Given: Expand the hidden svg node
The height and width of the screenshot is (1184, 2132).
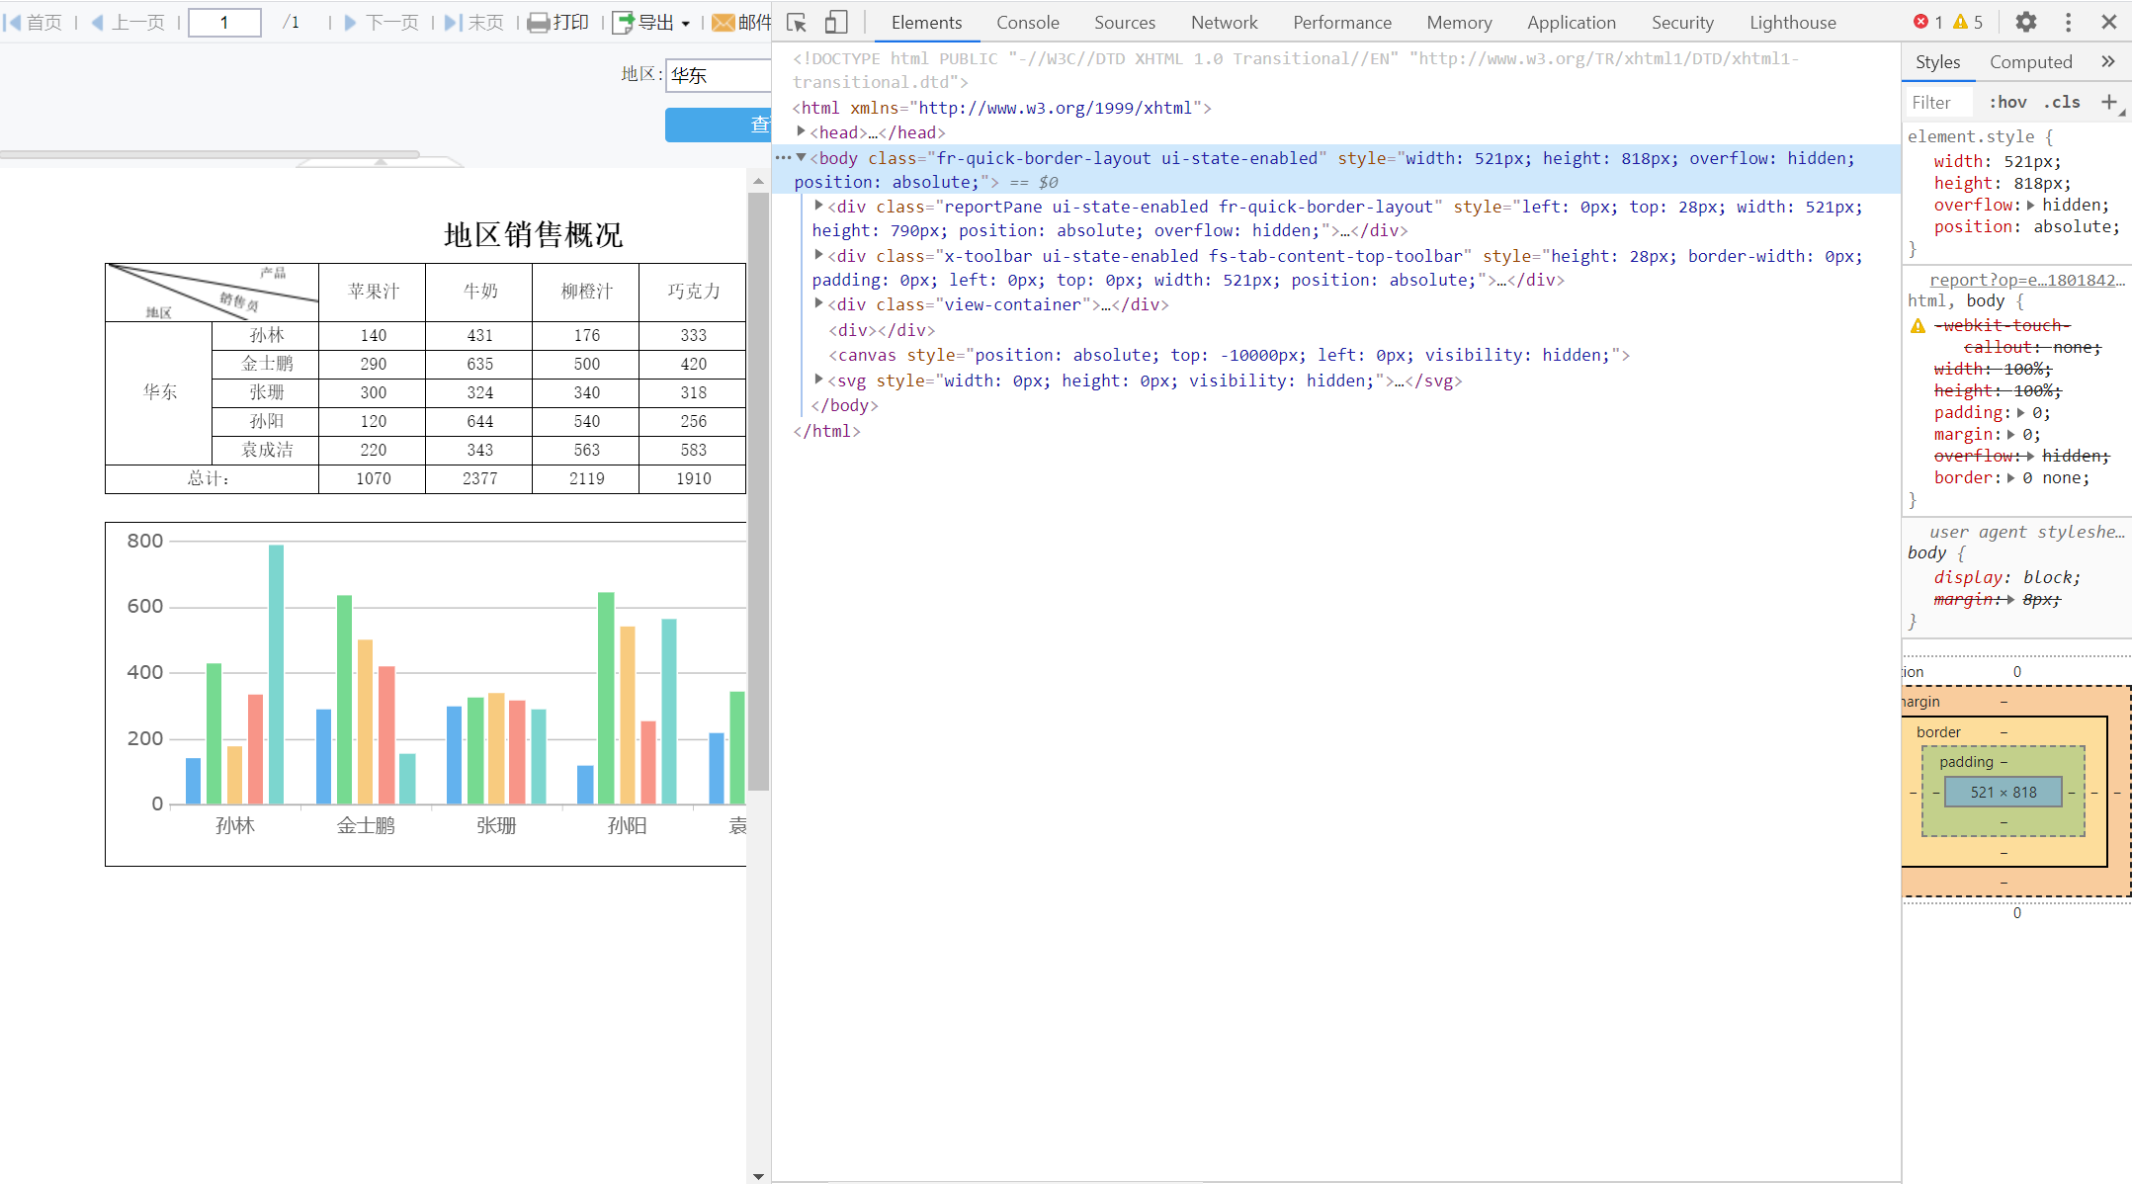Looking at the screenshot, I should 818,380.
